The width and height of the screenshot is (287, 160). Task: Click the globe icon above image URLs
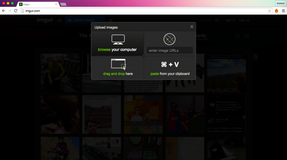click(x=169, y=39)
